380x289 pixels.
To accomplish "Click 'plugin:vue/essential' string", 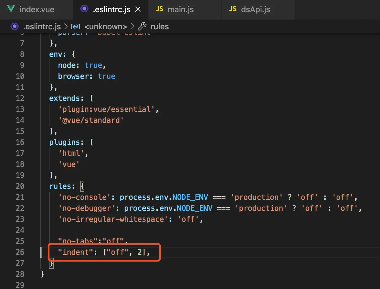I will (x=106, y=109).
